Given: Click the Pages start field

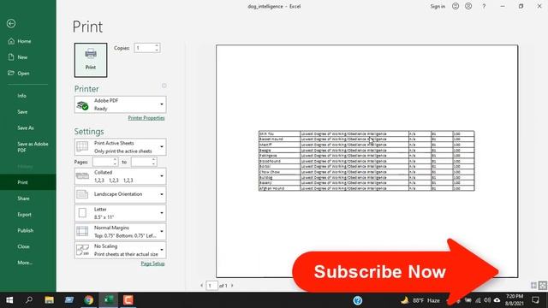Looking at the screenshot, I should point(103,162).
